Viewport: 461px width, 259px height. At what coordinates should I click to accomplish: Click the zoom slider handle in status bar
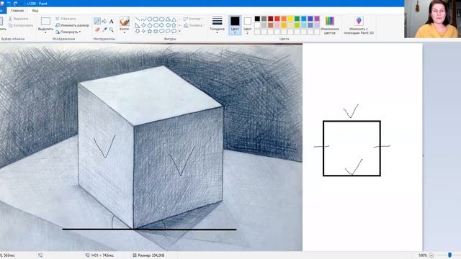[x=449, y=255]
